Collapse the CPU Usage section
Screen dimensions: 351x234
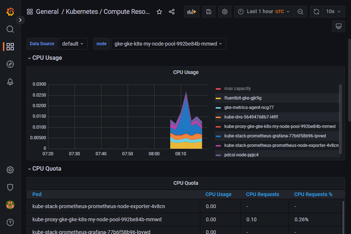click(45, 58)
